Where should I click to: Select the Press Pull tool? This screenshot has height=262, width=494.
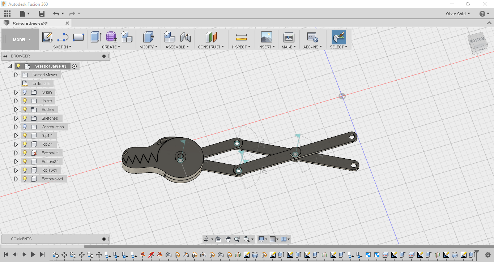[x=148, y=37]
